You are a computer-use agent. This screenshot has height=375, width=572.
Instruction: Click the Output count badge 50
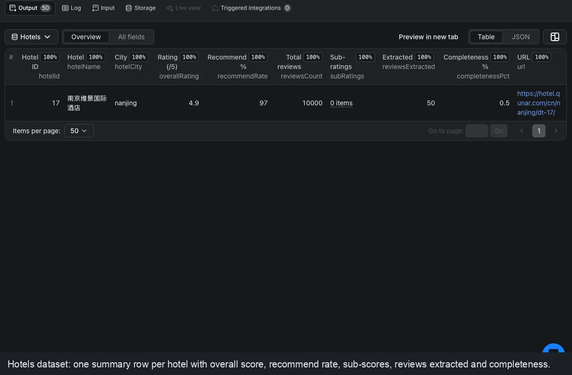point(45,8)
